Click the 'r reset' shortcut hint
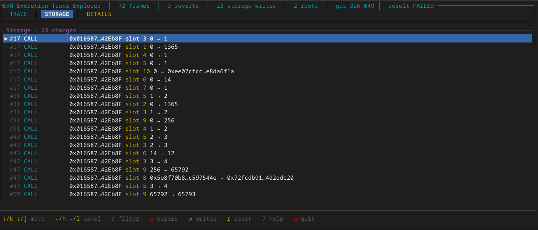The image size is (538, 230). [x=239, y=219]
